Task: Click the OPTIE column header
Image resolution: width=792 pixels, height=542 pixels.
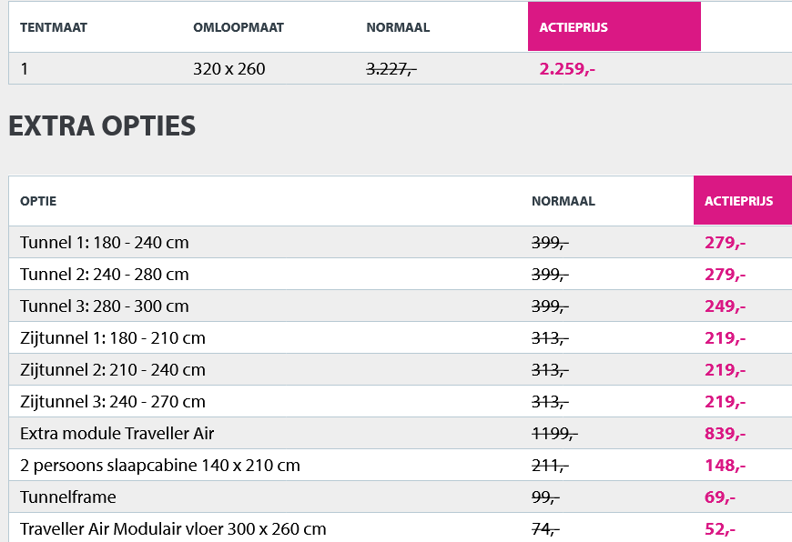Action: pos(38,201)
